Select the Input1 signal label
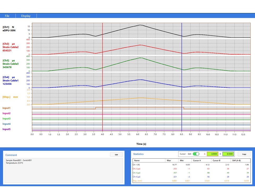The height and width of the screenshot is (191, 255). (x=6, y=108)
